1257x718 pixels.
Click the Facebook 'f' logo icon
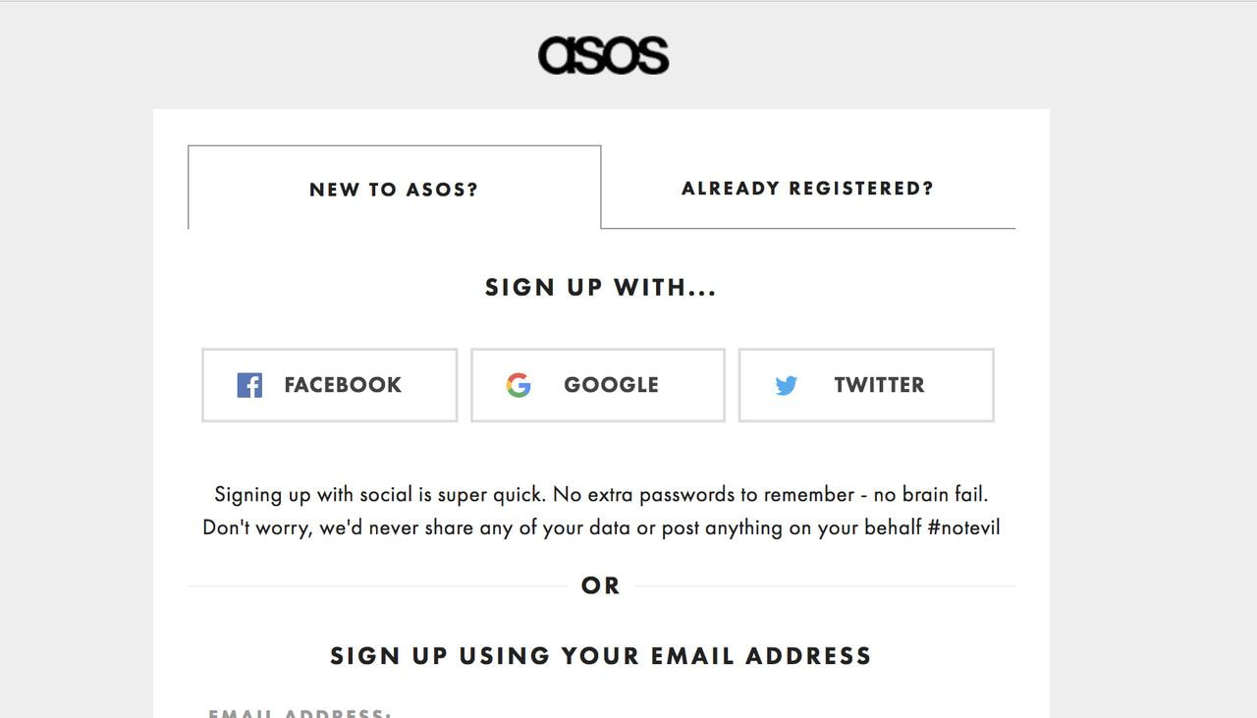pos(249,385)
